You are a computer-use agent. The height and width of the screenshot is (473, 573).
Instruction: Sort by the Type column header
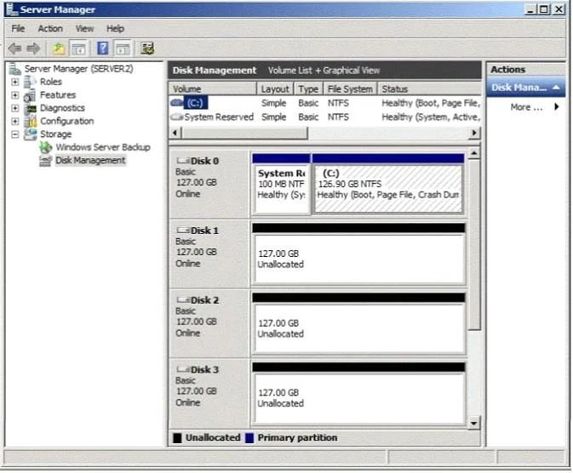pyautogui.click(x=308, y=88)
